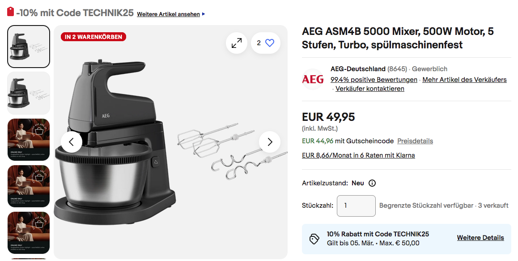Click red price tag icon beside TECHNIK25

point(11,12)
